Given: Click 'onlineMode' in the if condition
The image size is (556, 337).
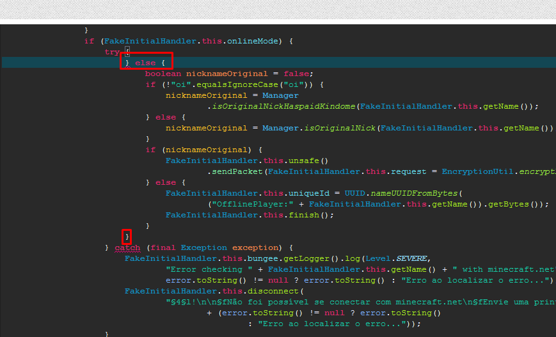Looking at the screenshot, I should pyautogui.click(x=253, y=41).
